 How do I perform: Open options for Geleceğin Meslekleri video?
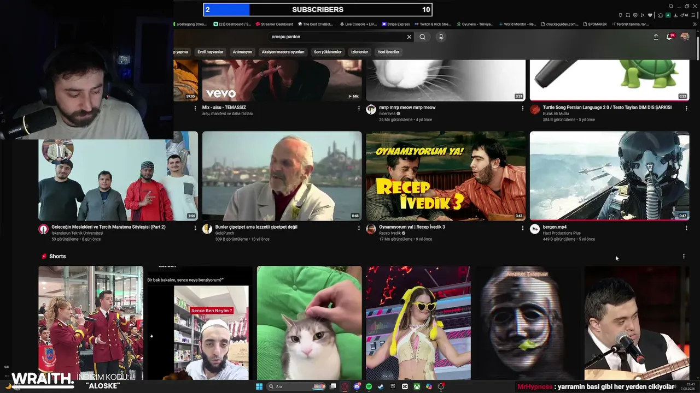195,228
